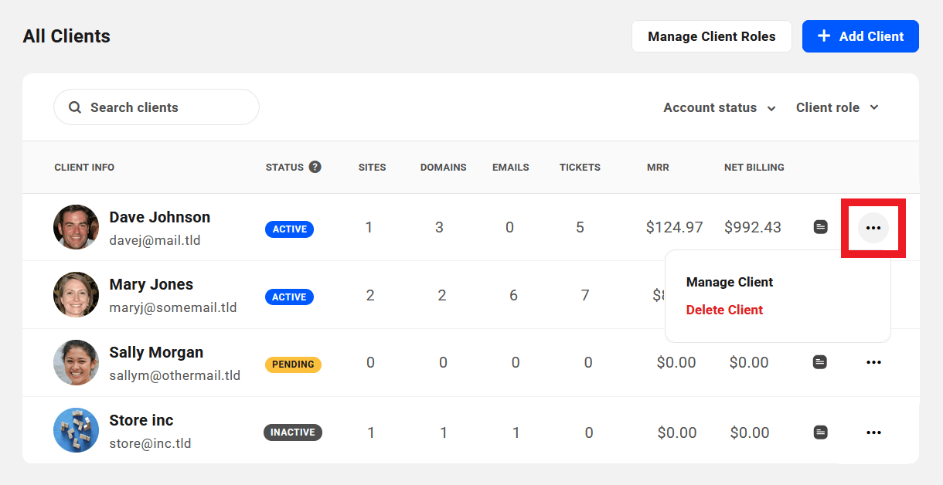This screenshot has width=943, height=485.
Task: Select Manage Client from the open menu
Action: 729,282
